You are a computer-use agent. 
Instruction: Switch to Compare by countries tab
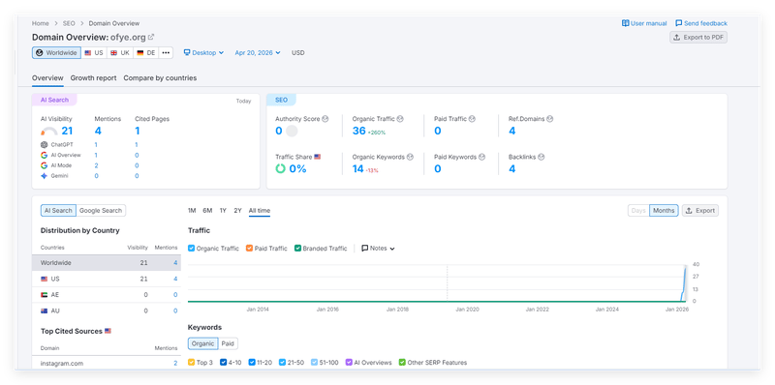tap(160, 78)
